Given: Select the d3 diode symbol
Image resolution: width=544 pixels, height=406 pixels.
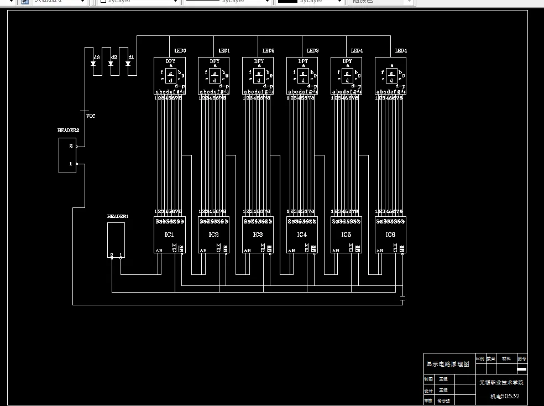Looking at the screenshot, I should click(93, 64).
